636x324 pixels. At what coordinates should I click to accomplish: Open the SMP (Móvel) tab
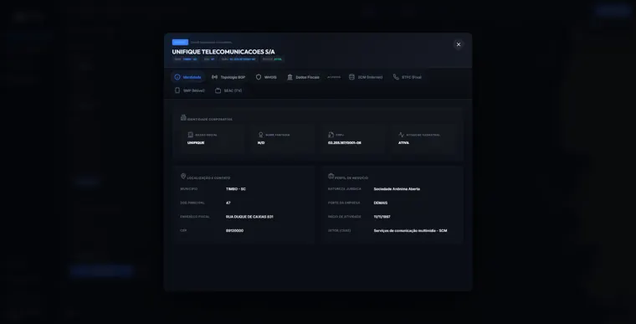(x=189, y=90)
